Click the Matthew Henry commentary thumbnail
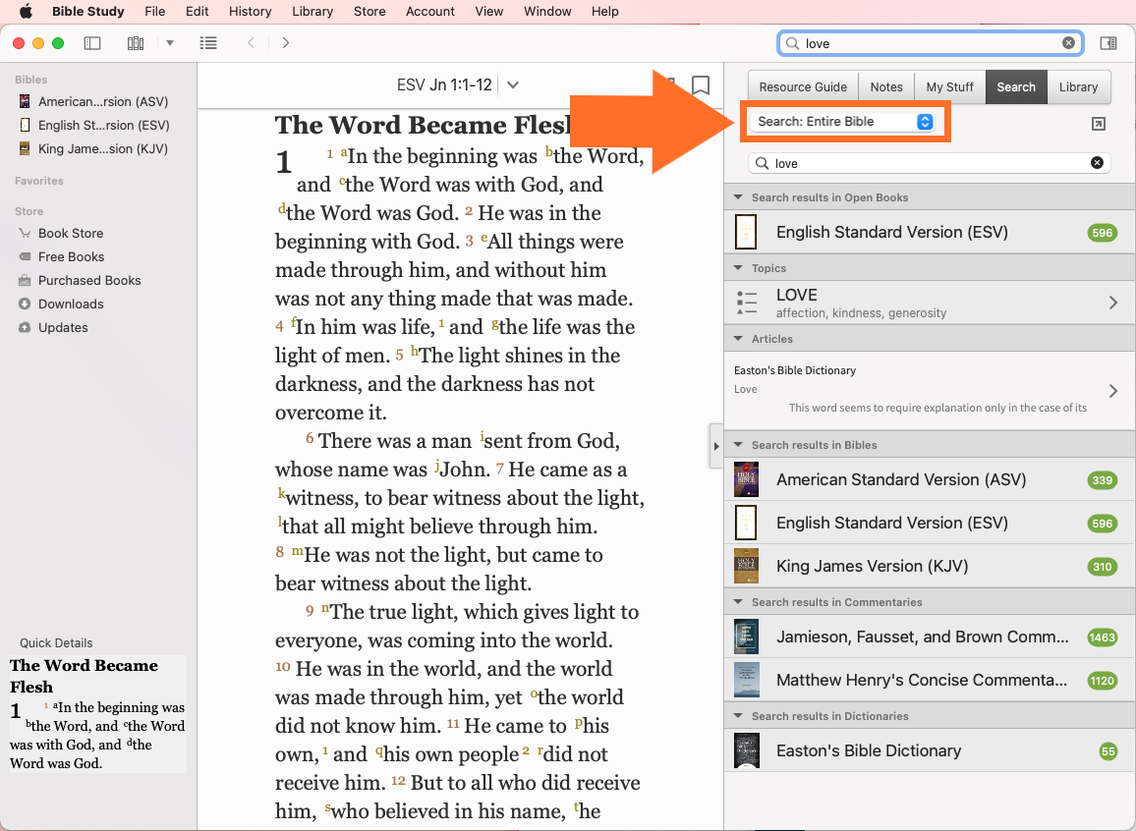 pyautogui.click(x=746, y=681)
